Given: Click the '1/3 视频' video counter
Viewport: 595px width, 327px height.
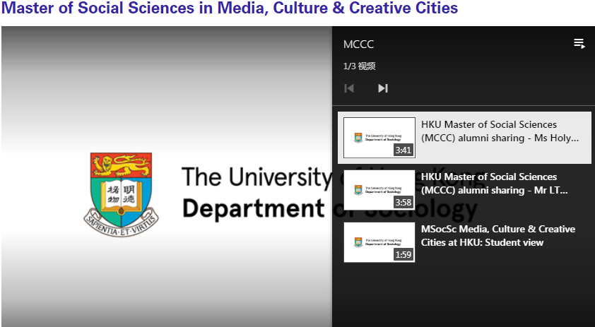Looking at the screenshot, I should 359,66.
